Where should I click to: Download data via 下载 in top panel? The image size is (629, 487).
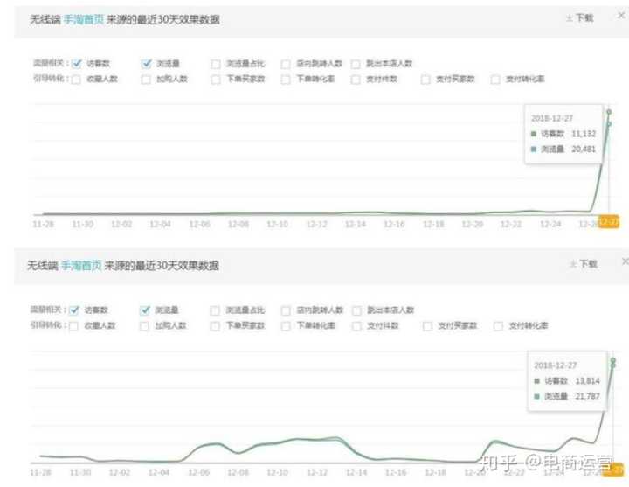580,18
